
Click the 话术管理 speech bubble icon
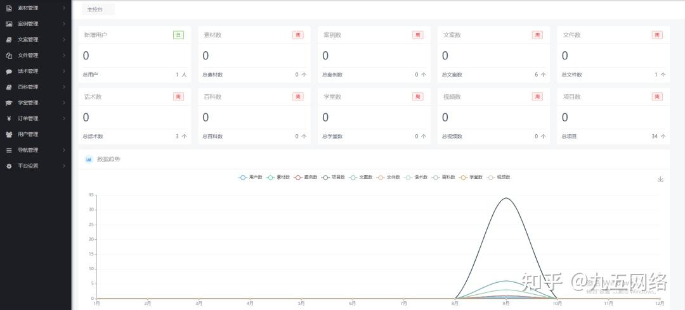click(x=9, y=71)
